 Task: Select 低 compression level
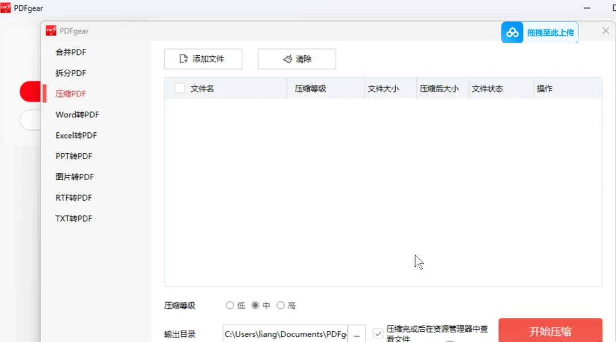(230, 305)
